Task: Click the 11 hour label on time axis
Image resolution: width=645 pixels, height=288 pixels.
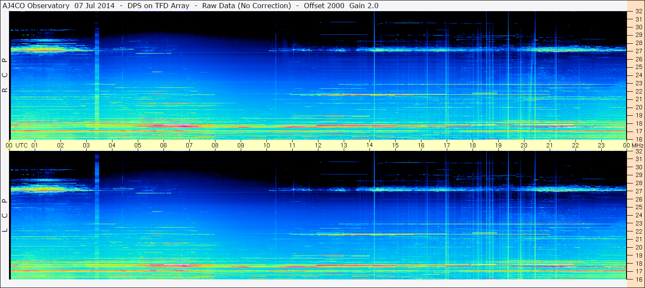Action: click(292, 145)
